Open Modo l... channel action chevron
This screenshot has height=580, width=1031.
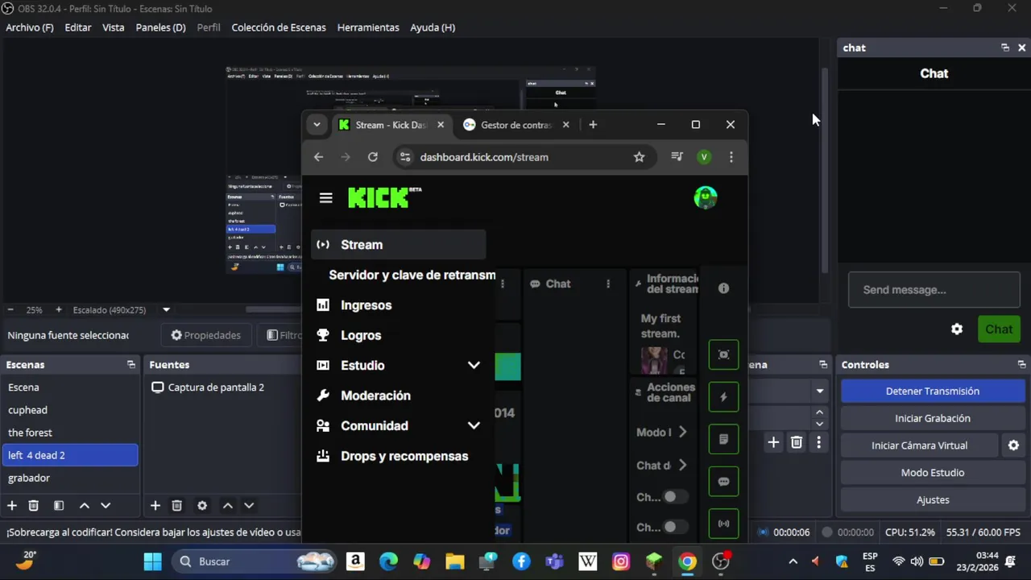pyautogui.click(x=682, y=432)
